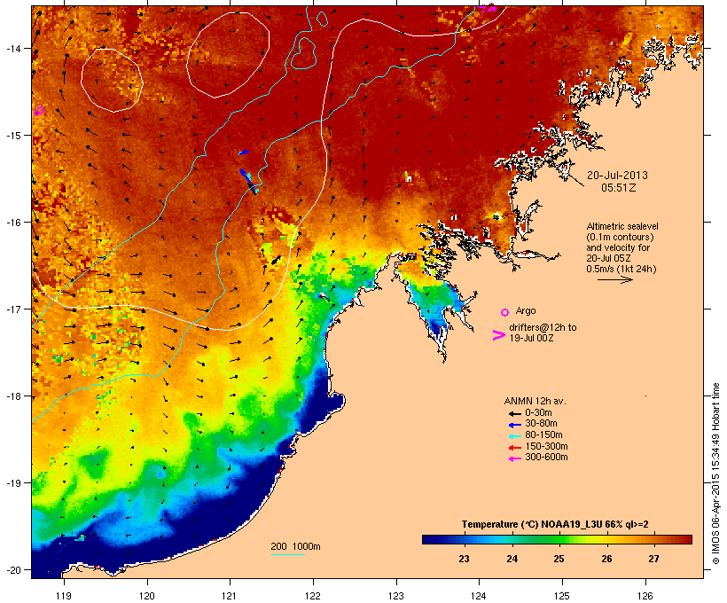Click the '200 1000m' depth contour label
Image resolution: width=727 pixels, height=603 pixels.
coord(295,546)
